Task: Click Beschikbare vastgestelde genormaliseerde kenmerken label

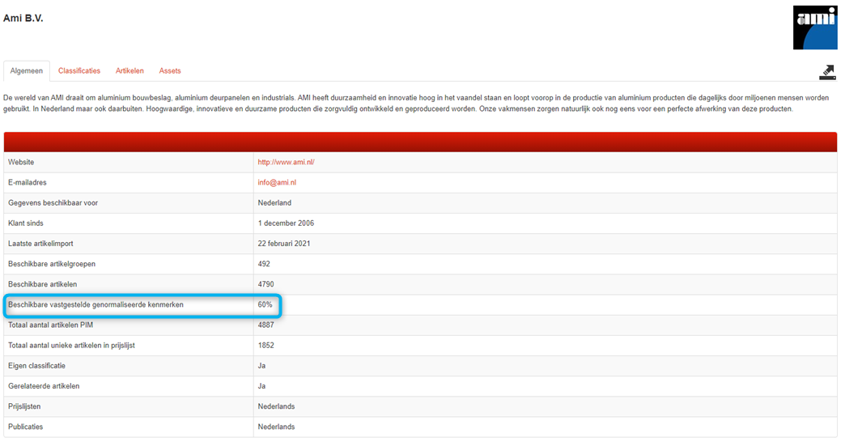Action: tap(96, 304)
